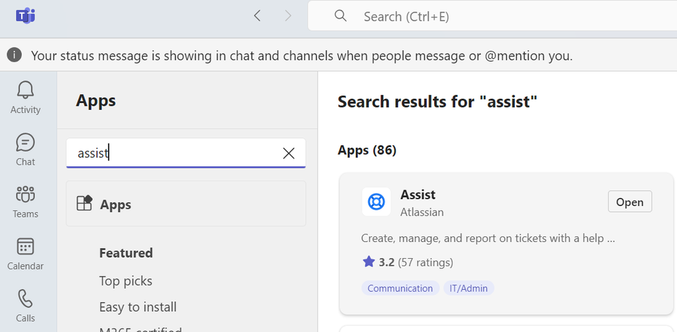
Task: Click the Featured heading
Action: tap(126, 253)
